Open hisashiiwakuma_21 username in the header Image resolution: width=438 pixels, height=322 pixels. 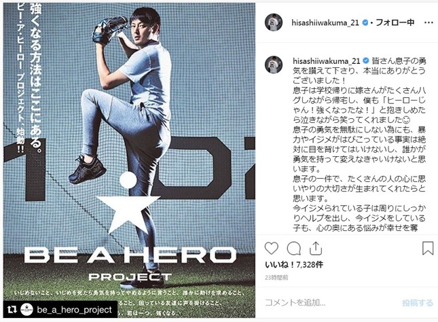pos(325,22)
